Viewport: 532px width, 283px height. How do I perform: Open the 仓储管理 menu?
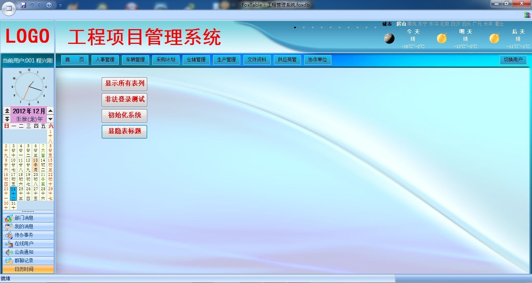196,60
